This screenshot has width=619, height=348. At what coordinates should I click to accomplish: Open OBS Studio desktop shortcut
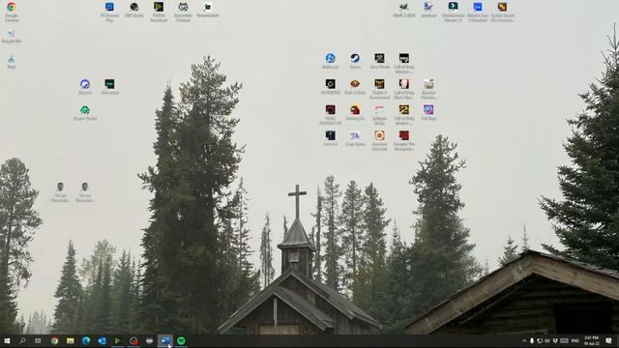tap(134, 10)
